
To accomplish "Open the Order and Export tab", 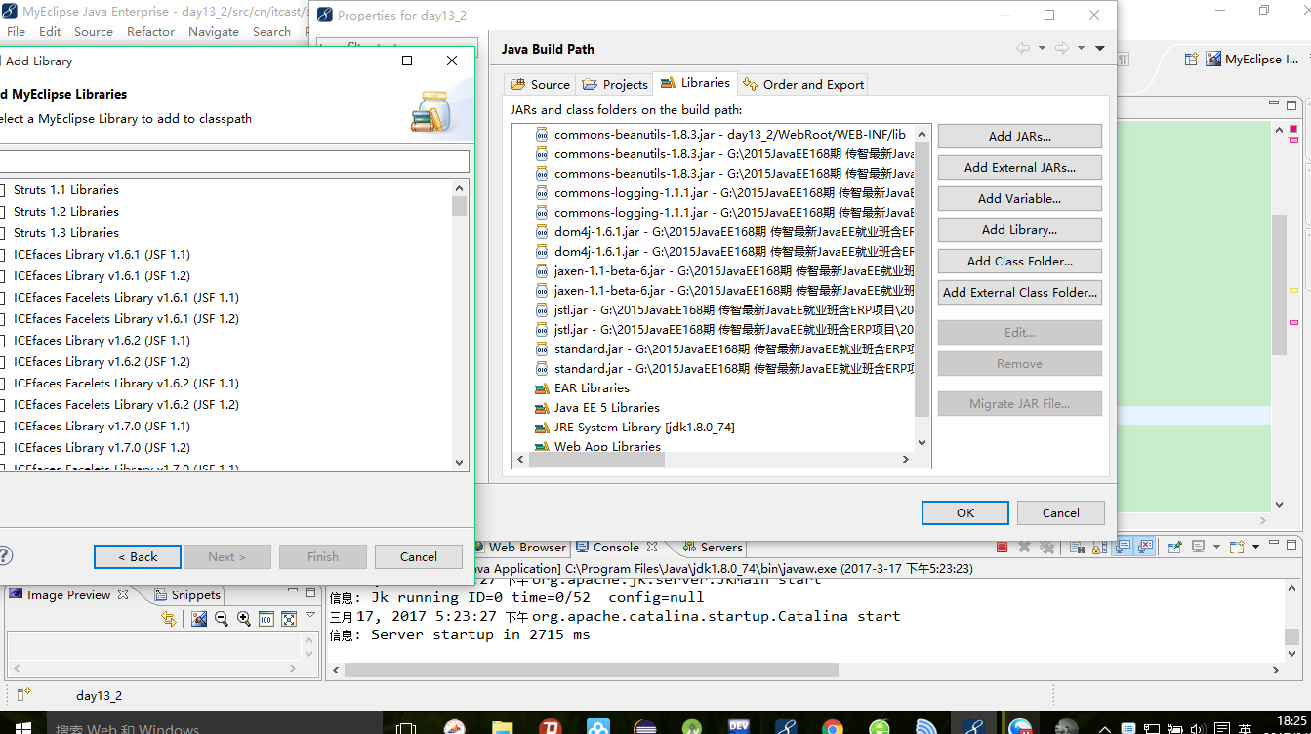I will (x=803, y=84).
